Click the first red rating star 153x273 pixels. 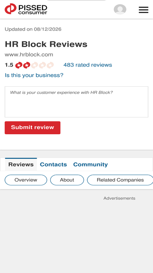[x=19, y=65]
